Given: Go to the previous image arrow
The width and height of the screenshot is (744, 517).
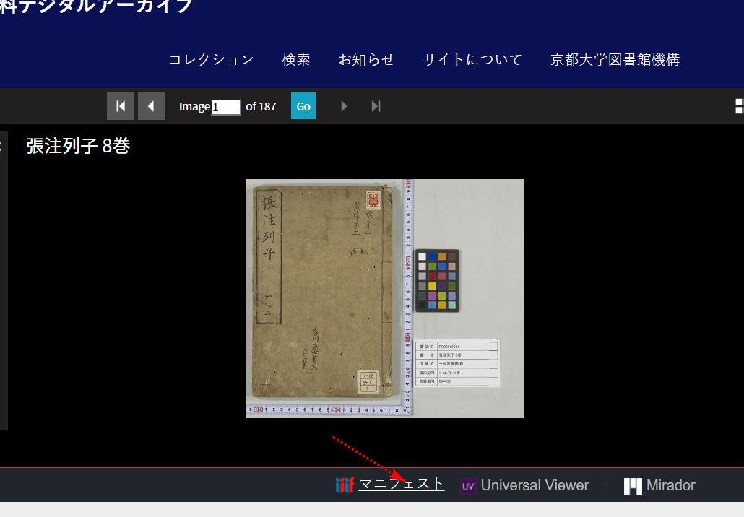Looking at the screenshot, I should (151, 106).
